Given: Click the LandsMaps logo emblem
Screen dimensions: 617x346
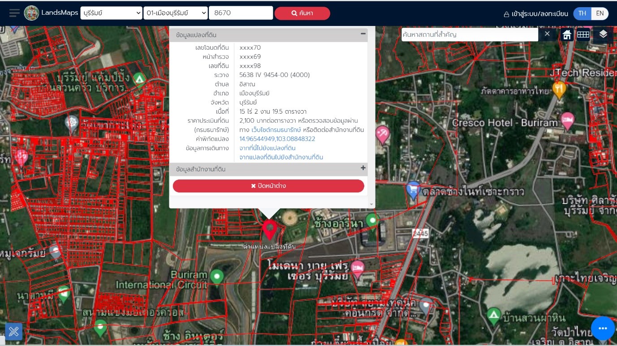Looking at the screenshot, I should coord(31,13).
